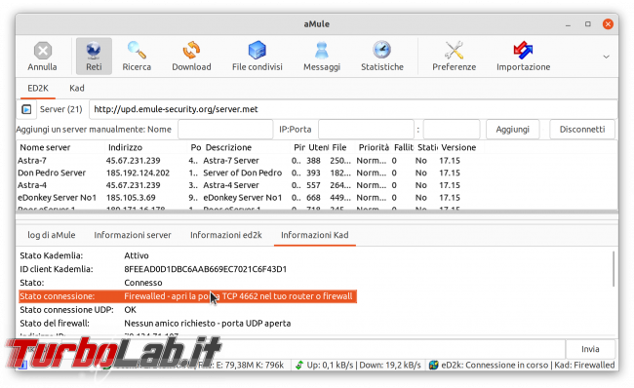Switch to the ED2K tab

(x=38, y=88)
